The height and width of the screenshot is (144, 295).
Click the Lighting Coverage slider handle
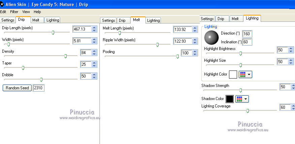[248, 111]
